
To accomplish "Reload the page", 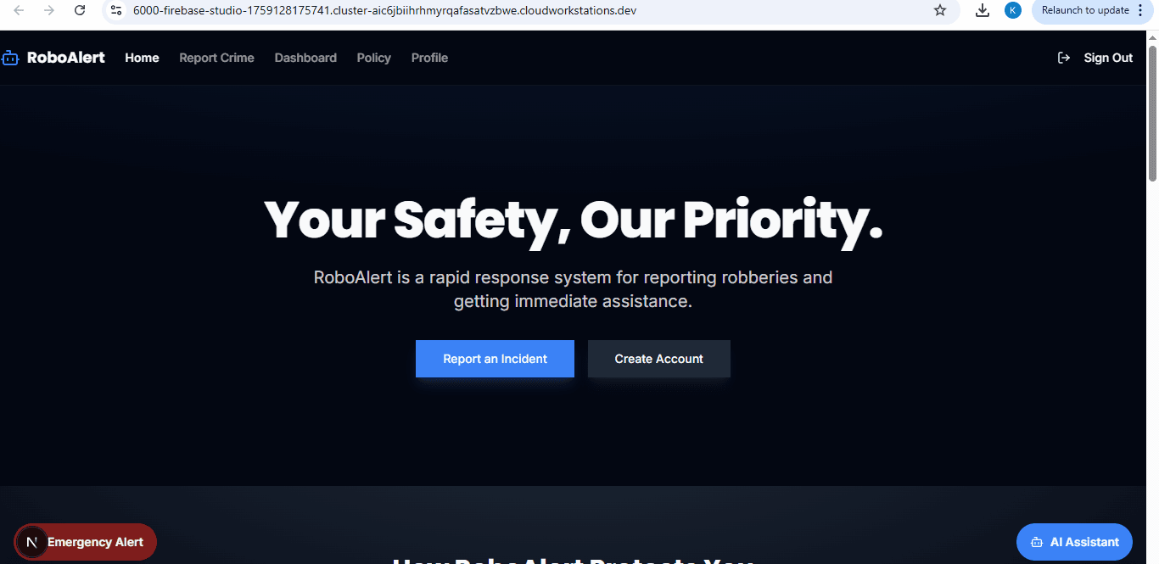I will pos(80,11).
